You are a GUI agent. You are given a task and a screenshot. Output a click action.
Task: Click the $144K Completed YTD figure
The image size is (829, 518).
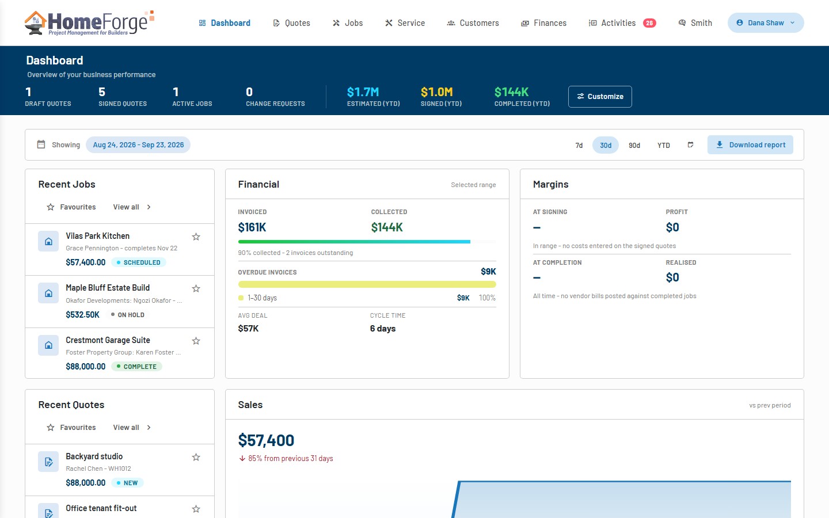pyautogui.click(x=512, y=92)
